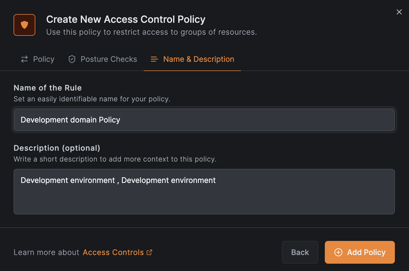Open the Posture Checks tab
Image resolution: width=409 pixels, height=271 pixels.
click(x=103, y=59)
